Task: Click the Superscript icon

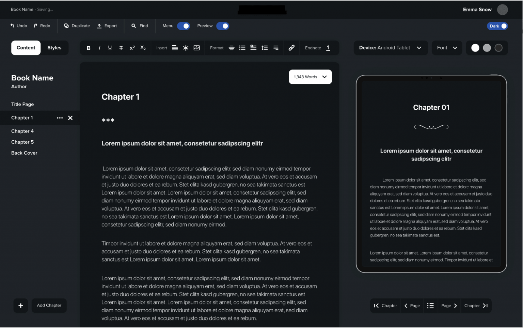Action: 132,48
